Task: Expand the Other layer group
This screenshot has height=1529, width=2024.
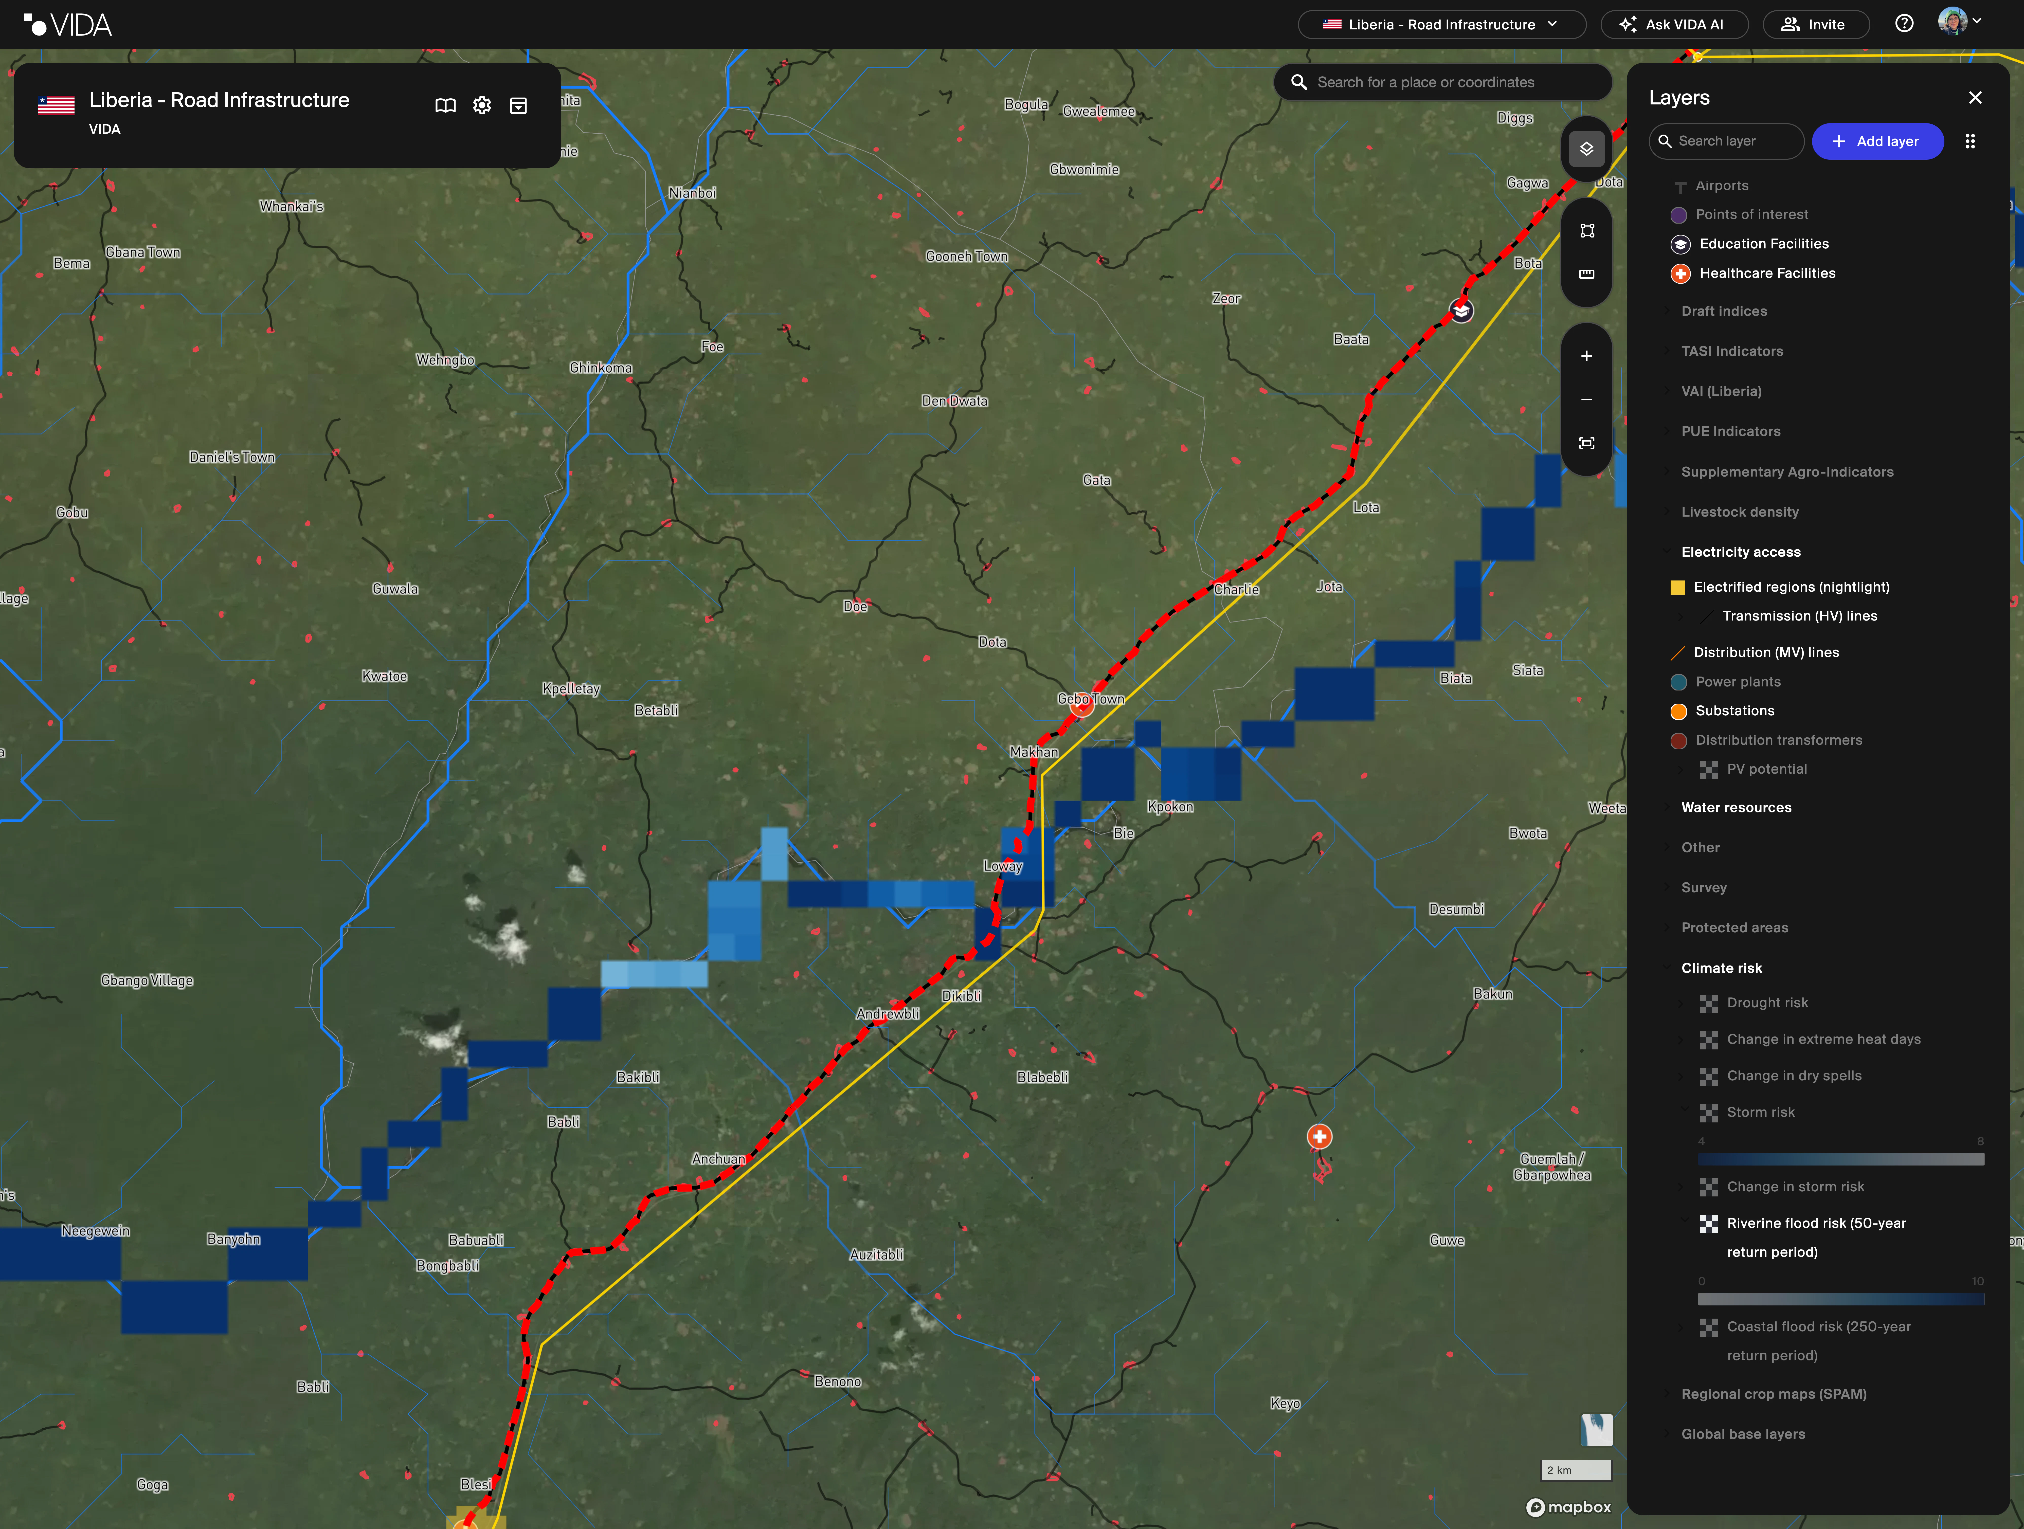Action: [1700, 848]
